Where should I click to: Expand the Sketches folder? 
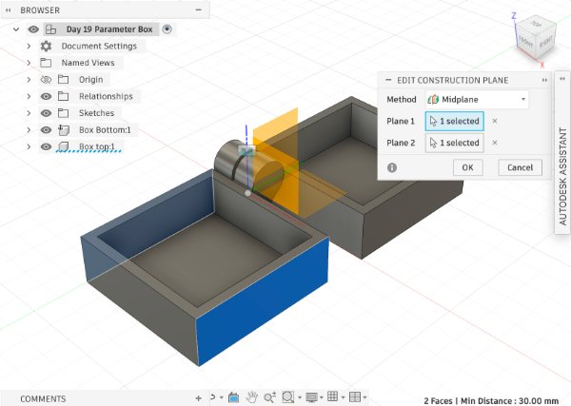pos(29,113)
